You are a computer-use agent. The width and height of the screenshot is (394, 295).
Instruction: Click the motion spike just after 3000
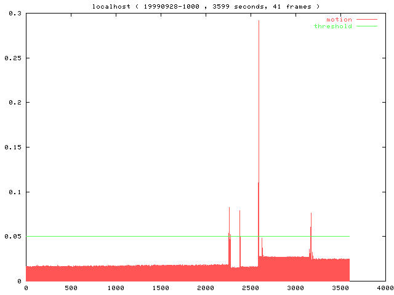pos(311,214)
